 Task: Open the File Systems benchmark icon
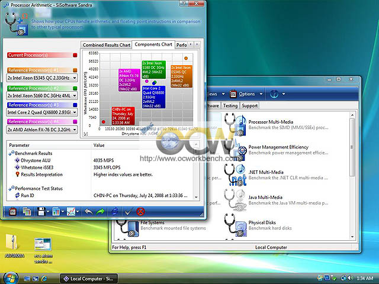pos(127,228)
